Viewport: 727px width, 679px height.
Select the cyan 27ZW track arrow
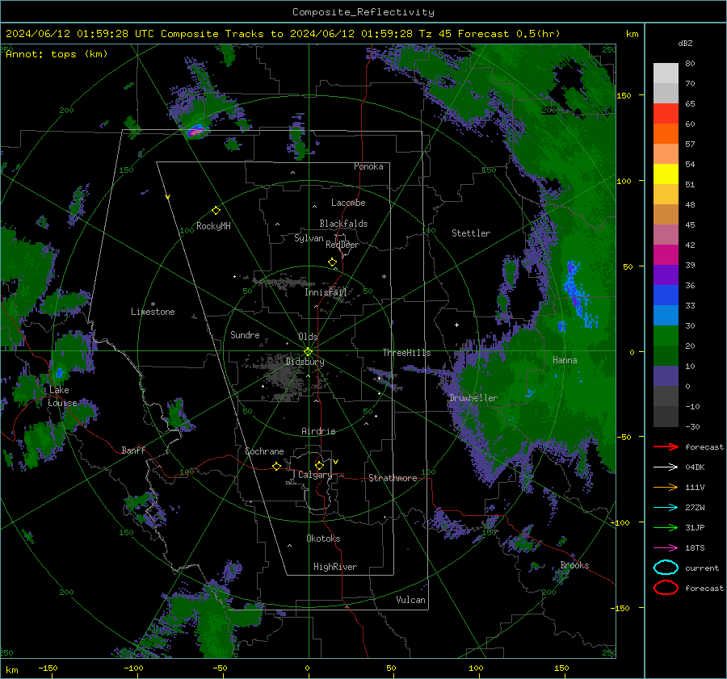(x=666, y=508)
